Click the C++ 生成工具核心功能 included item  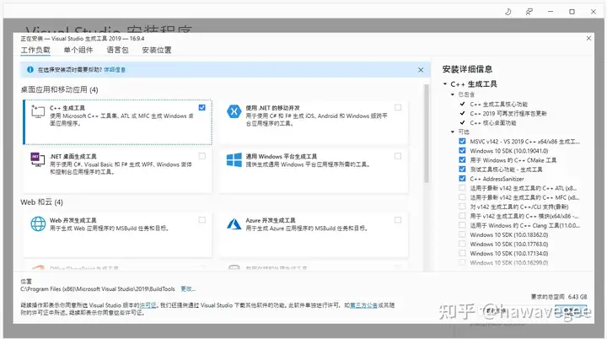click(498, 105)
